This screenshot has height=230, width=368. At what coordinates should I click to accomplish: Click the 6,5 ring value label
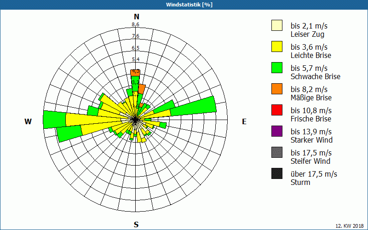pyautogui.click(x=135, y=48)
